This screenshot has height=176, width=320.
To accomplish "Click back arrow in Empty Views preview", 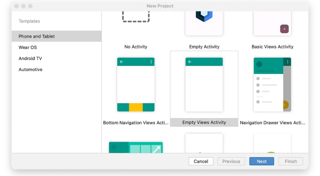I will [190, 62].
